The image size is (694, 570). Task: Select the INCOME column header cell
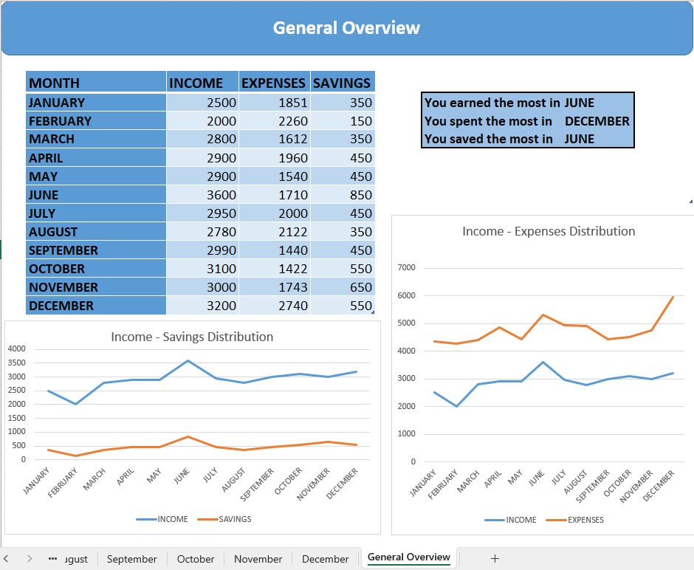[x=202, y=83]
